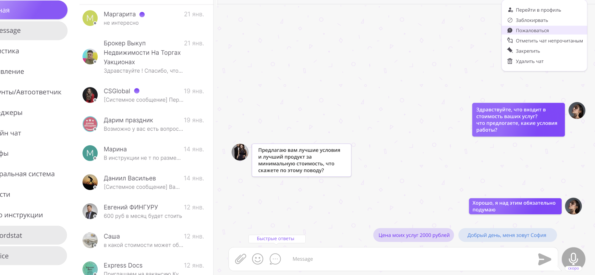This screenshot has height=275, width=595.
Task: Click Маргарита's yellow avatar
Action: (90, 18)
